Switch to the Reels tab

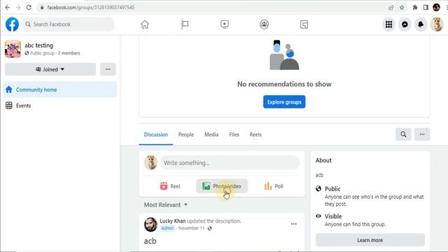coord(255,134)
